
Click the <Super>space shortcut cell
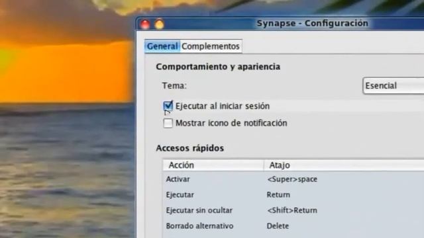pyautogui.click(x=292, y=179)
